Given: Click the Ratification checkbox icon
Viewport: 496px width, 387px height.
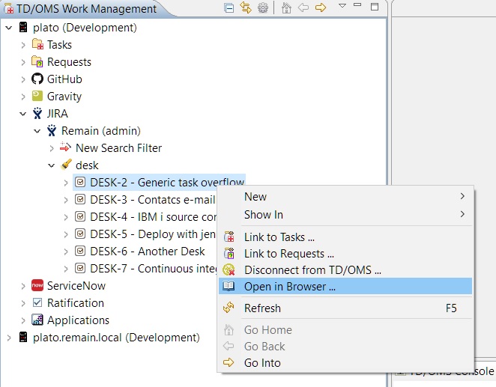Looking at the screenshot, I should (37, 303).
